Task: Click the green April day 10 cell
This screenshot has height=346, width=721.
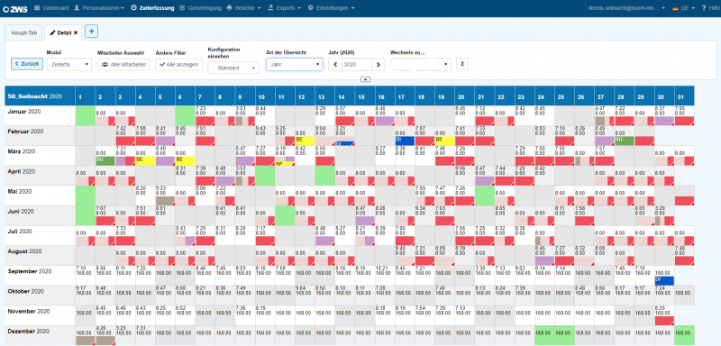Action: 265,176
